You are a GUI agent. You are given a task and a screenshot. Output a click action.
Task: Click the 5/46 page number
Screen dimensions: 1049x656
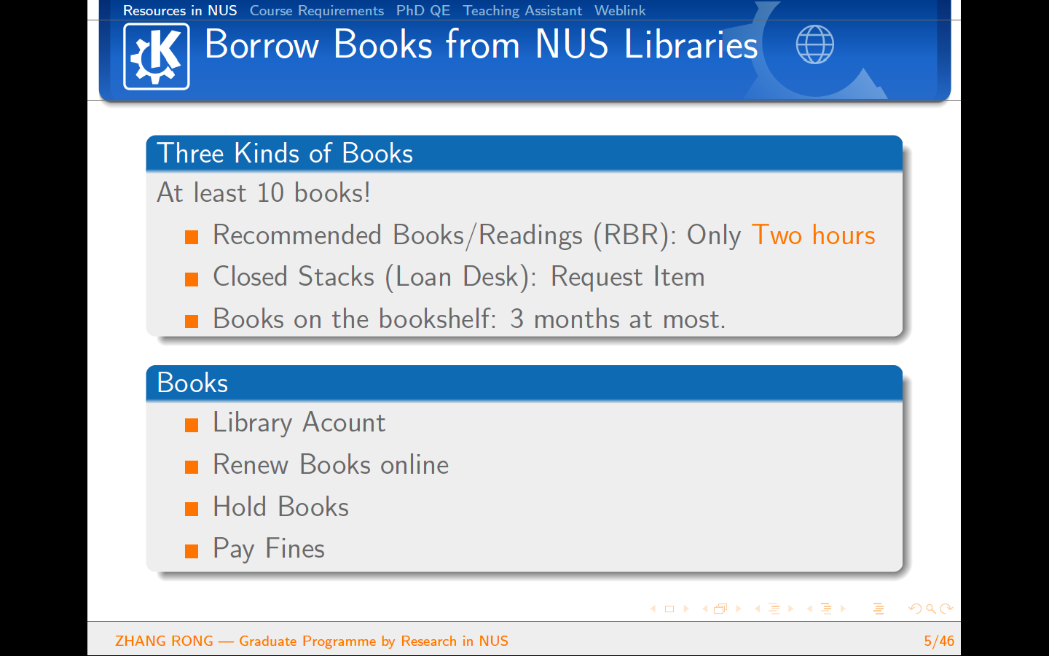pyautogui.click(x=938, y=641)
